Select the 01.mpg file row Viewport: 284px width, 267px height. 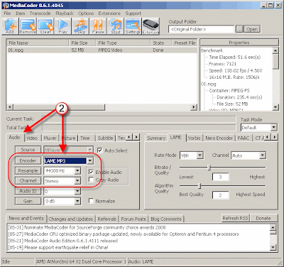[x=102, y=50]
